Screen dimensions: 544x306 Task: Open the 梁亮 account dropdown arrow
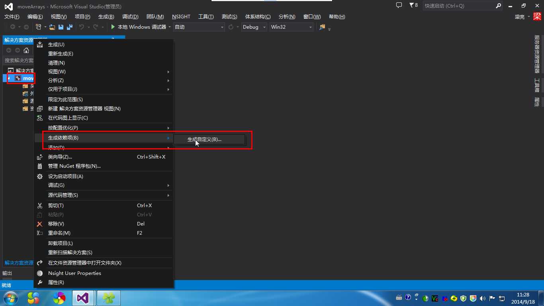pos(528,17)
